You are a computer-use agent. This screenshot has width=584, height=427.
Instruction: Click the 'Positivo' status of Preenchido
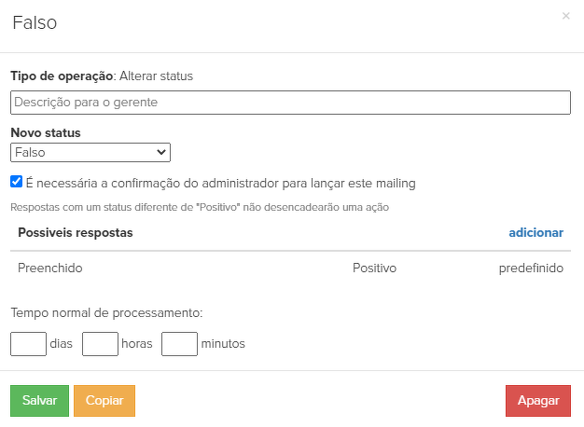coord(374,268)
